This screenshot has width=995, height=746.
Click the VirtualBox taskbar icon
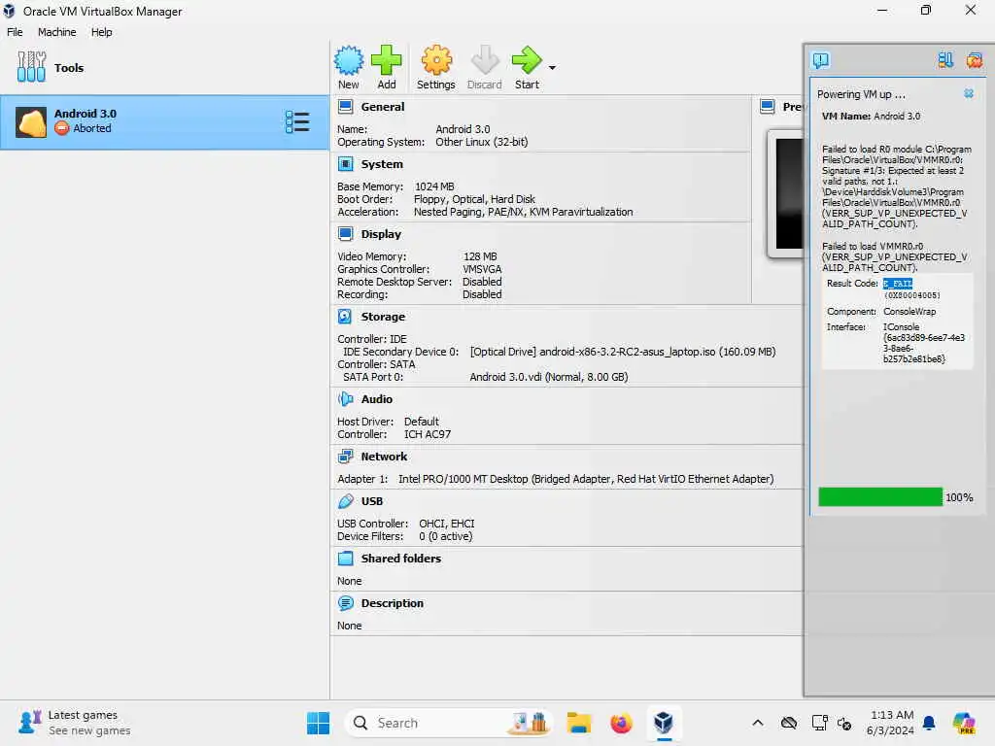point(664,723)
